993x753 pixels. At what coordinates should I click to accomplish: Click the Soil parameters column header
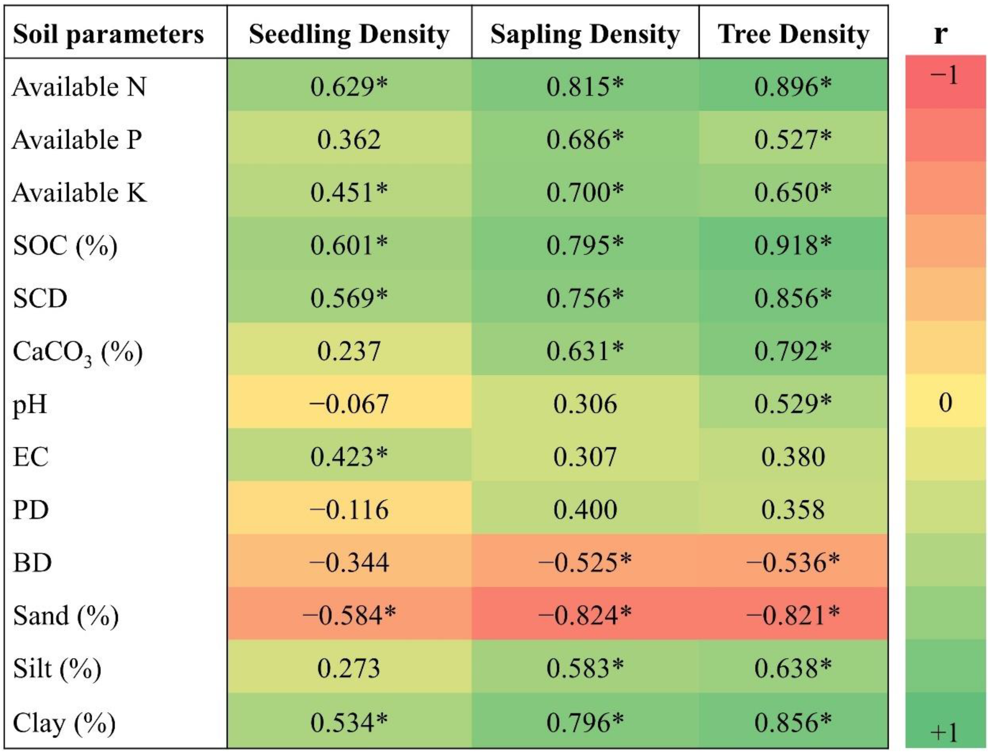pyautogui.click(x=108, y=34)
